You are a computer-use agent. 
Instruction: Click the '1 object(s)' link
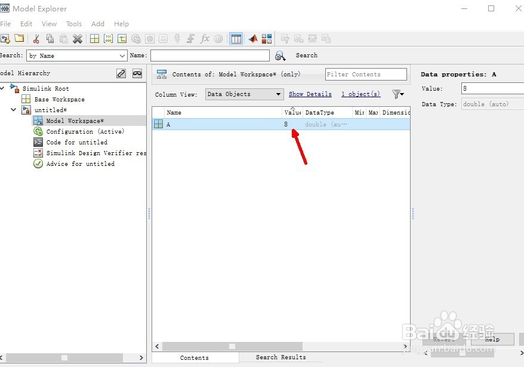[x=360, y=94]
